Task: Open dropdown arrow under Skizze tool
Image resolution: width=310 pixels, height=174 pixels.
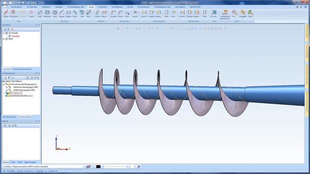Action: (6, 18)
